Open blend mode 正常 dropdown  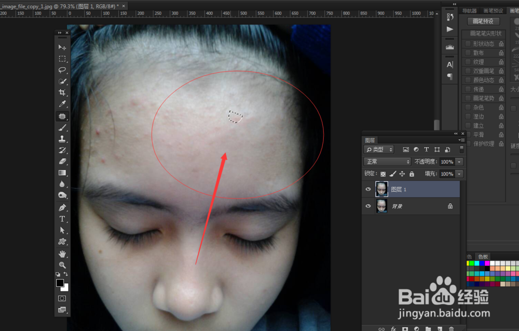click(387, 162)
